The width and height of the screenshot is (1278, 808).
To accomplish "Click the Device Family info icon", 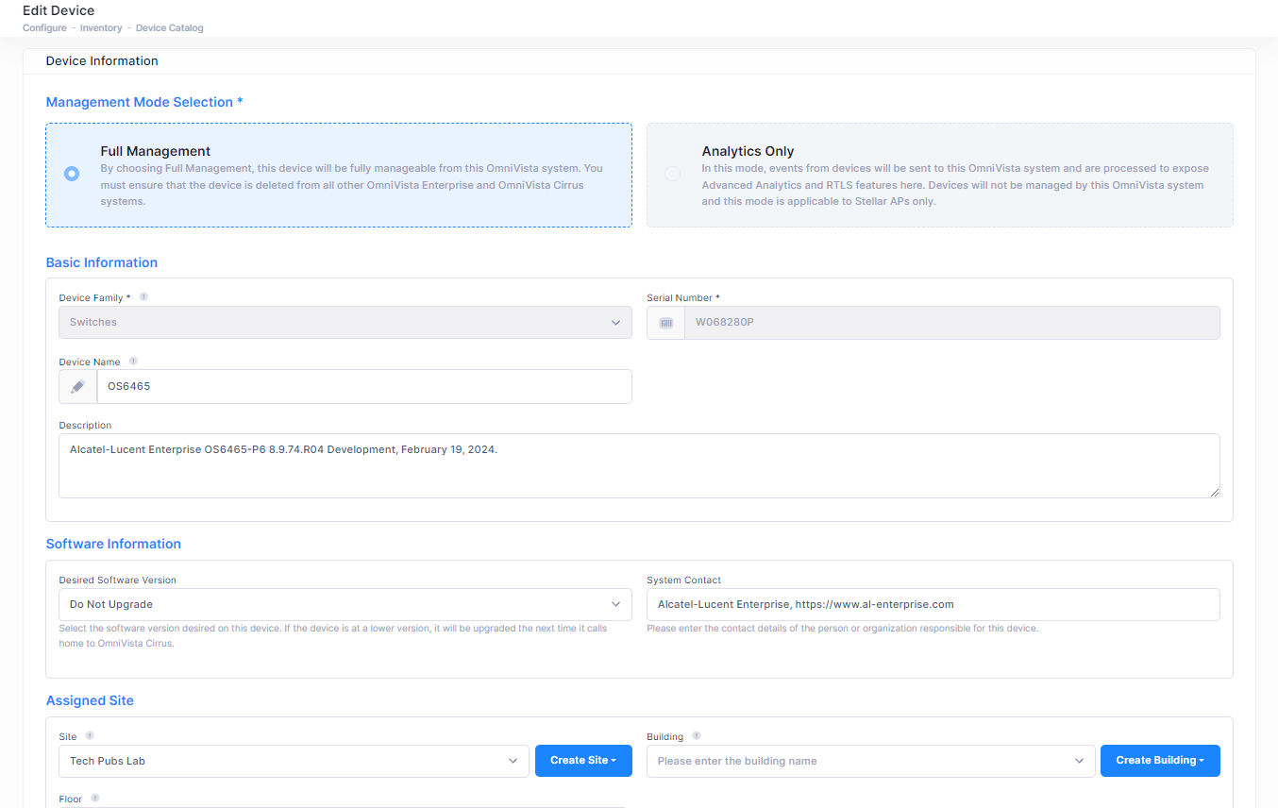I will (143, 296).
